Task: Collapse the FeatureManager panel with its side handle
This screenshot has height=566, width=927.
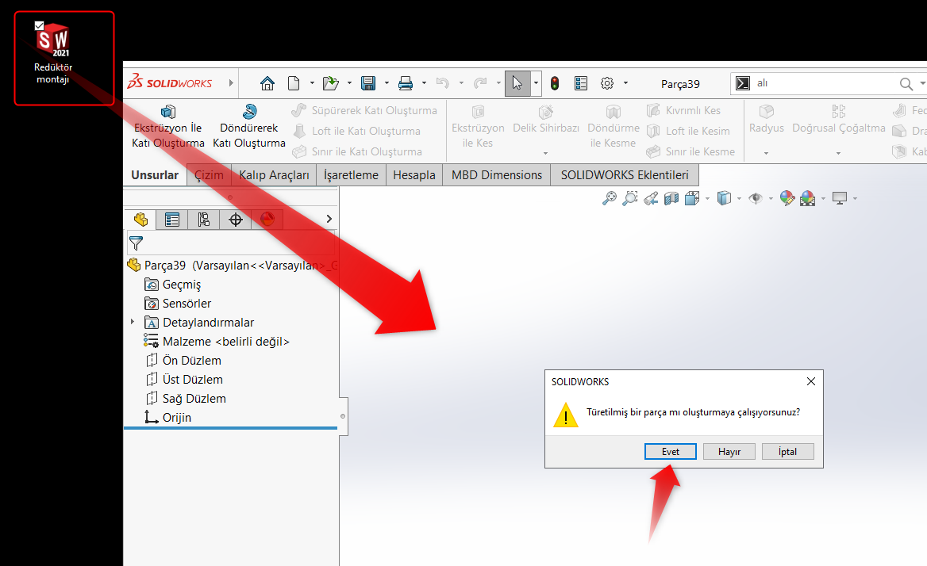Action: (x=343, y=416)
